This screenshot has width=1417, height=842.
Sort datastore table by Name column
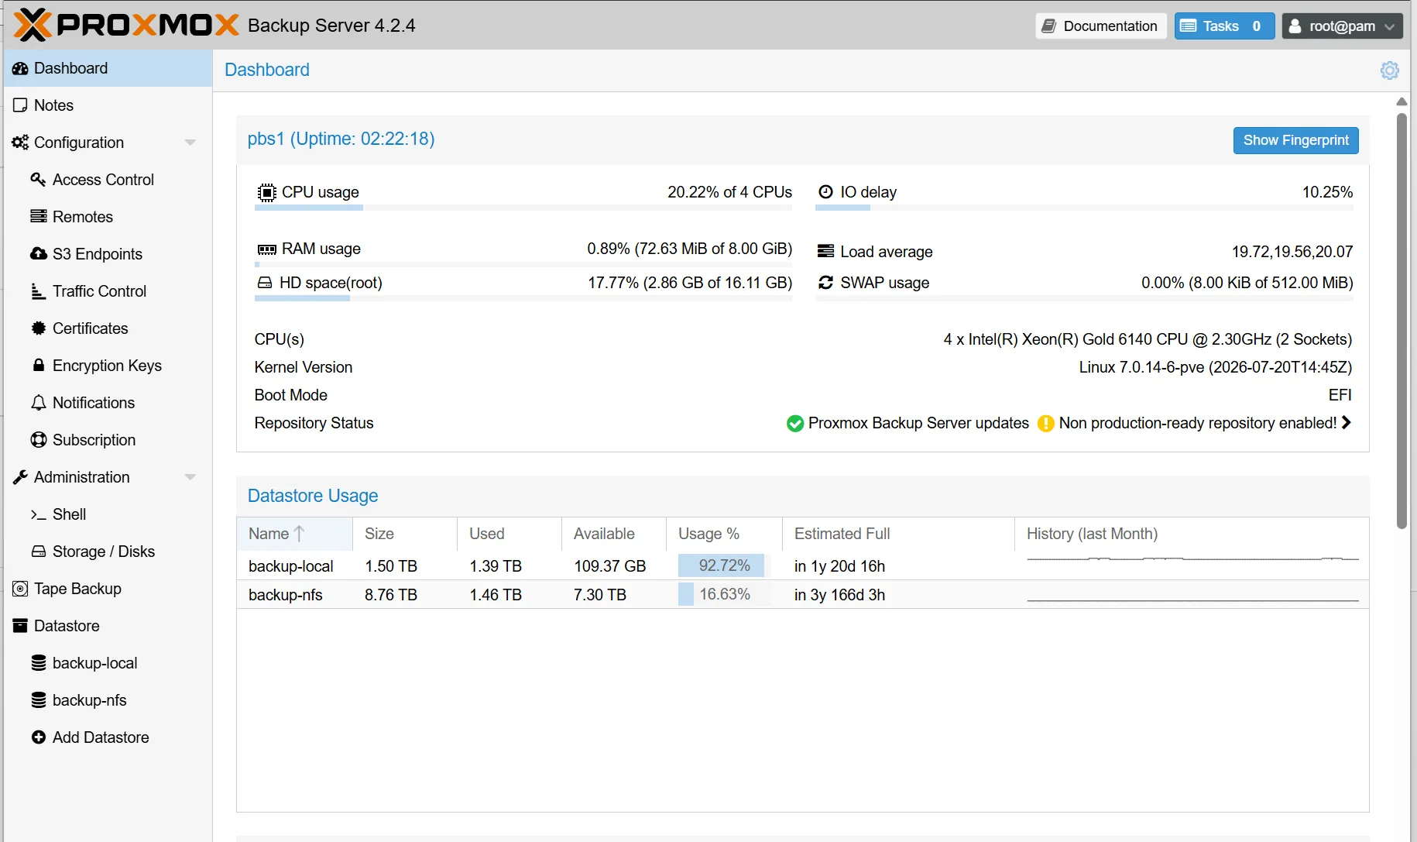(294, 534)
